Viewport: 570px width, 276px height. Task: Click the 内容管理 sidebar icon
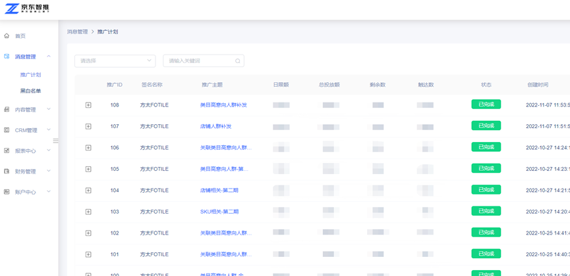click(7, 110)
